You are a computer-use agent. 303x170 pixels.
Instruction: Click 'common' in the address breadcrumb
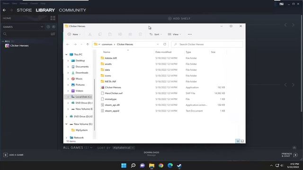pos(107,44)
